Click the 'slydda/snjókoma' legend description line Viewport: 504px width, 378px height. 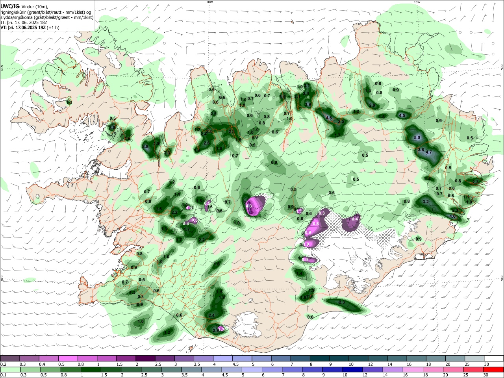47,17
